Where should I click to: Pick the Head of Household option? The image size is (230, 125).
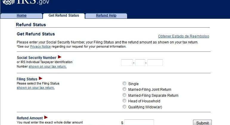[124, 101]
